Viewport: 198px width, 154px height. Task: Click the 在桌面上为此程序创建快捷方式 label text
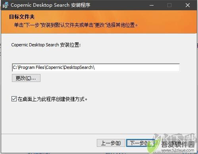click(53, 99)
